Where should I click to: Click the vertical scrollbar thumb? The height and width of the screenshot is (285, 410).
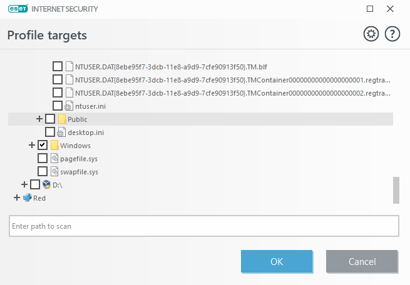coord(396,190)
